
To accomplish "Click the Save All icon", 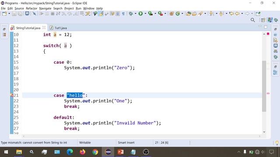I will pos(20,14).
